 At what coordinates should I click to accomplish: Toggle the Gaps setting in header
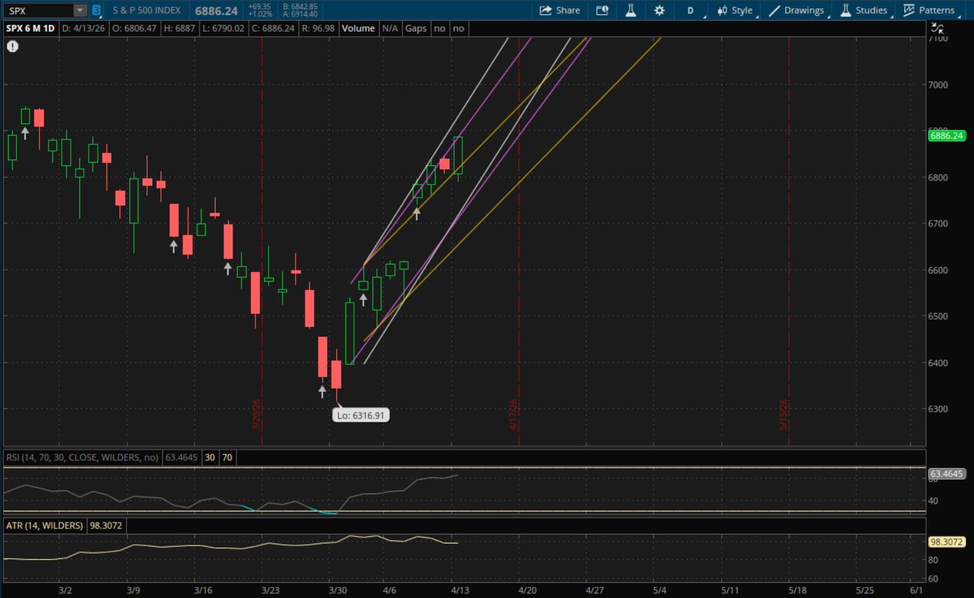(x=415, y=28)
